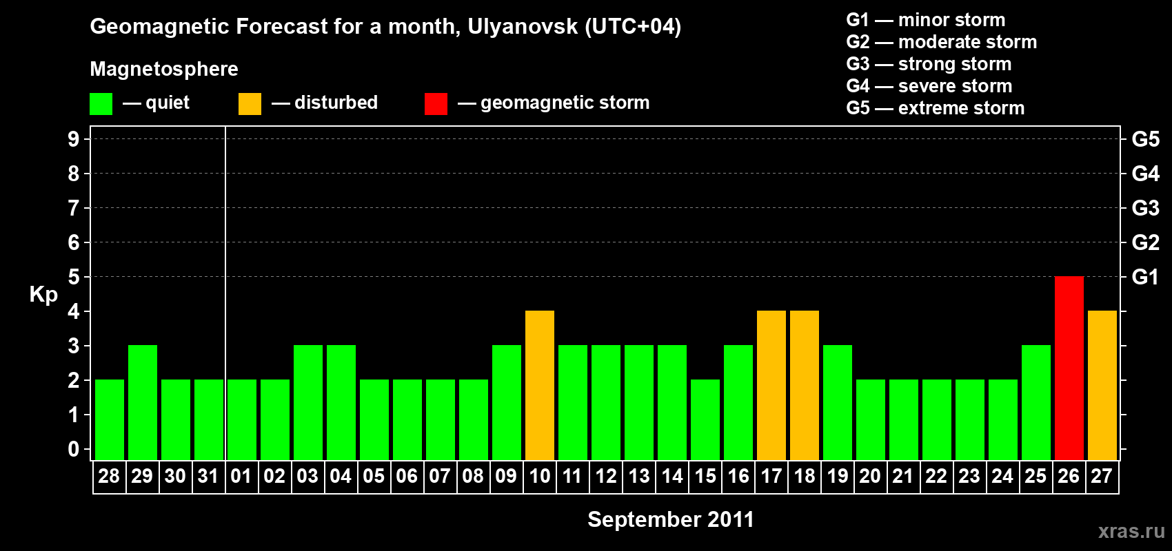Click the Kp value 9 axis label
1172x551 pixels.
[74, 139]
